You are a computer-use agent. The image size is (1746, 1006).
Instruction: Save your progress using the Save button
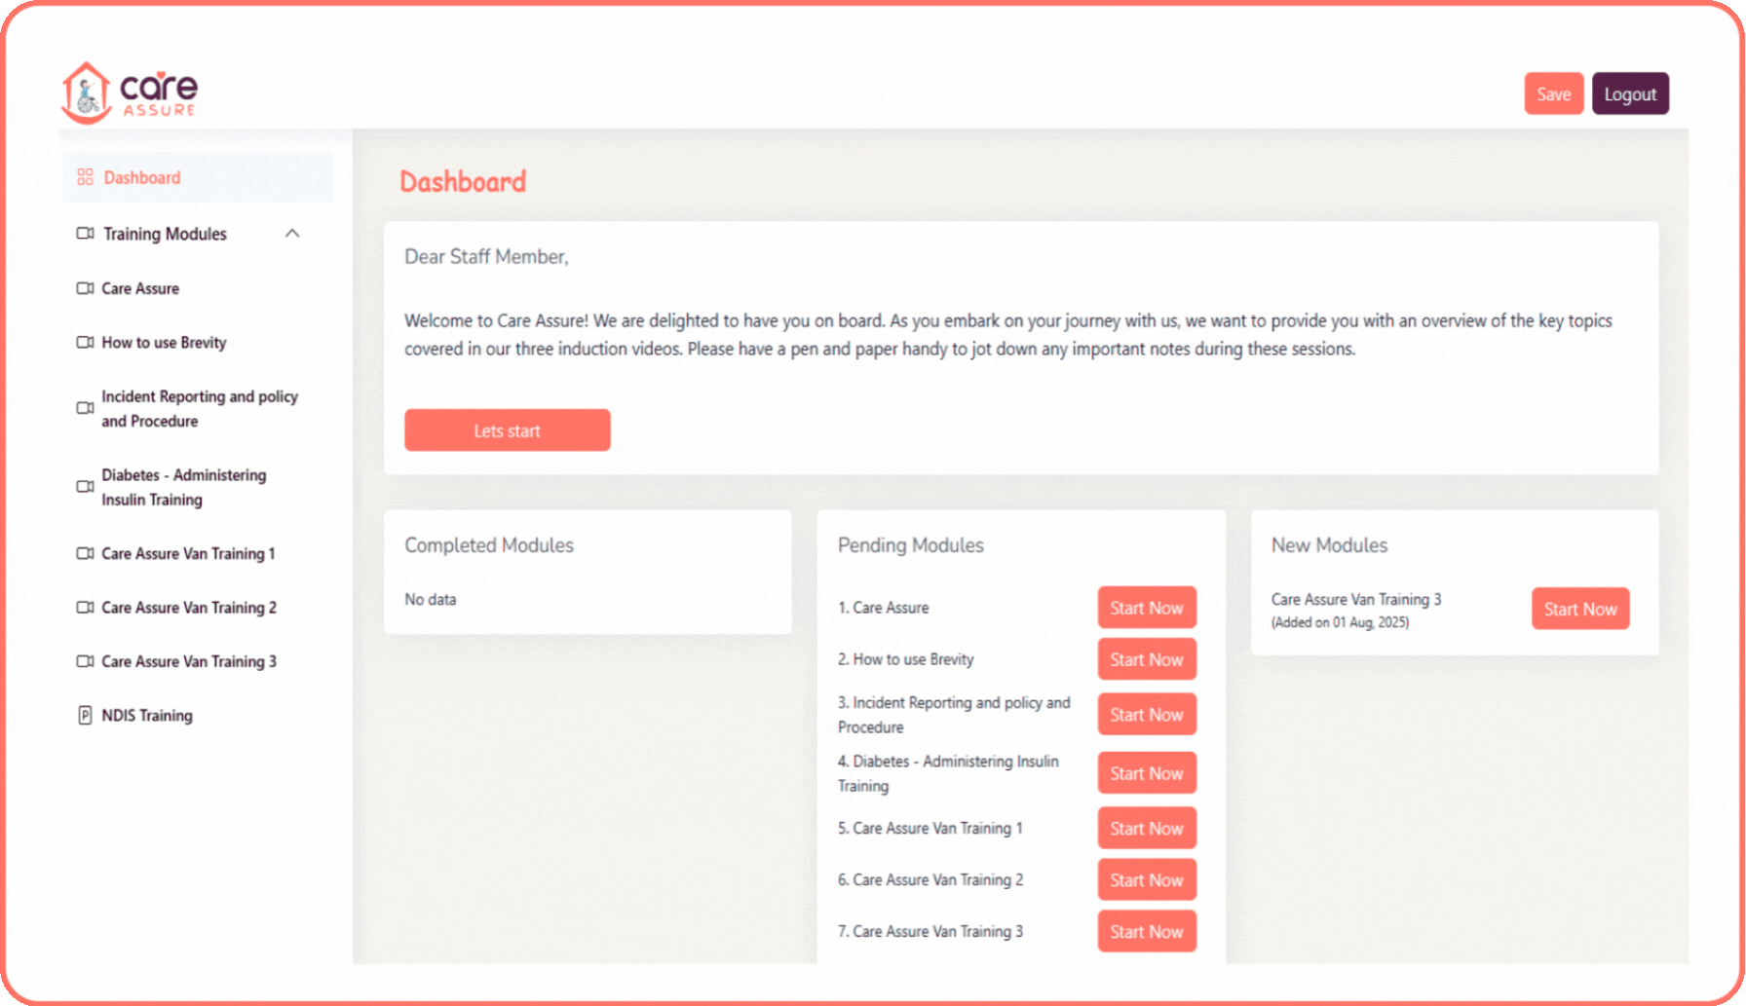(1554, 93)
